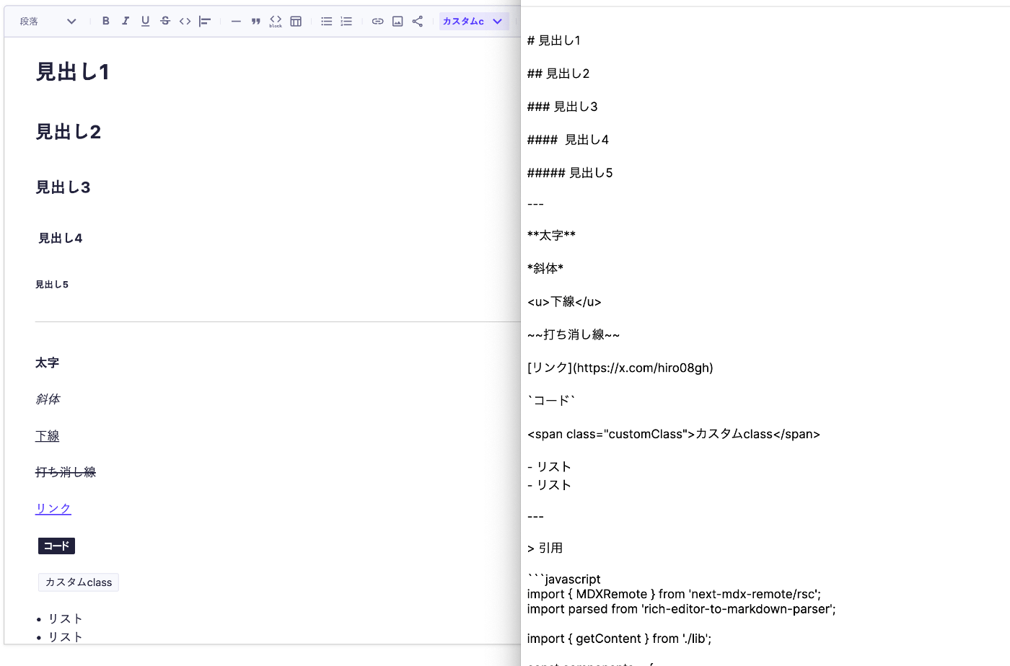Click the bold 太字 text in editor
This screenshot has height=666, width=1010.
click(47, 363)
